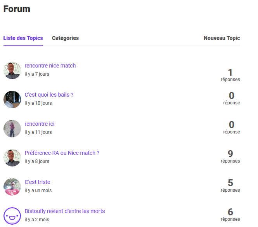Click the 9 réponses count
The height and width of the screenshot is (227, 258).
pos(230,156)
